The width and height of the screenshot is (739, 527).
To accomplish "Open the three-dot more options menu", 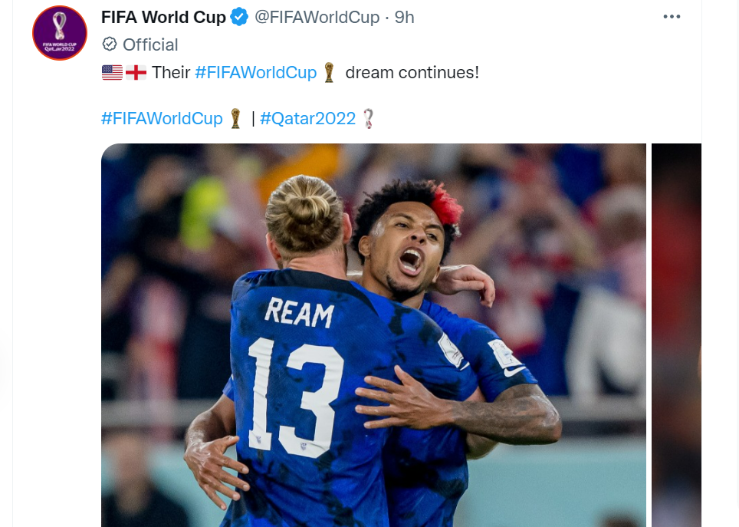I will [x=672, y=17].
